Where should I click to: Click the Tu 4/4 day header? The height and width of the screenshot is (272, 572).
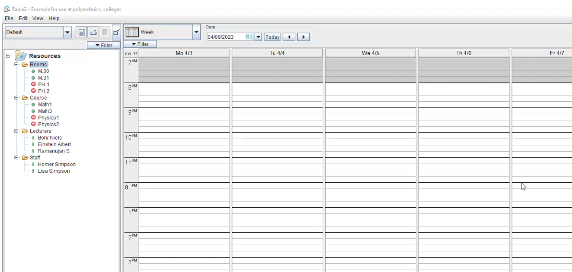(277, 53)
